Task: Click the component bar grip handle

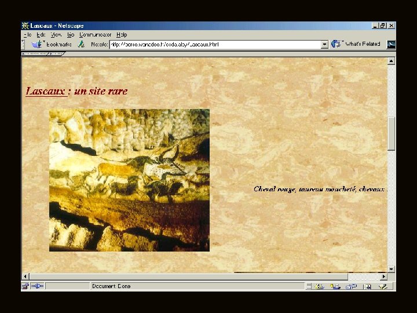Action: pos(309,287)
